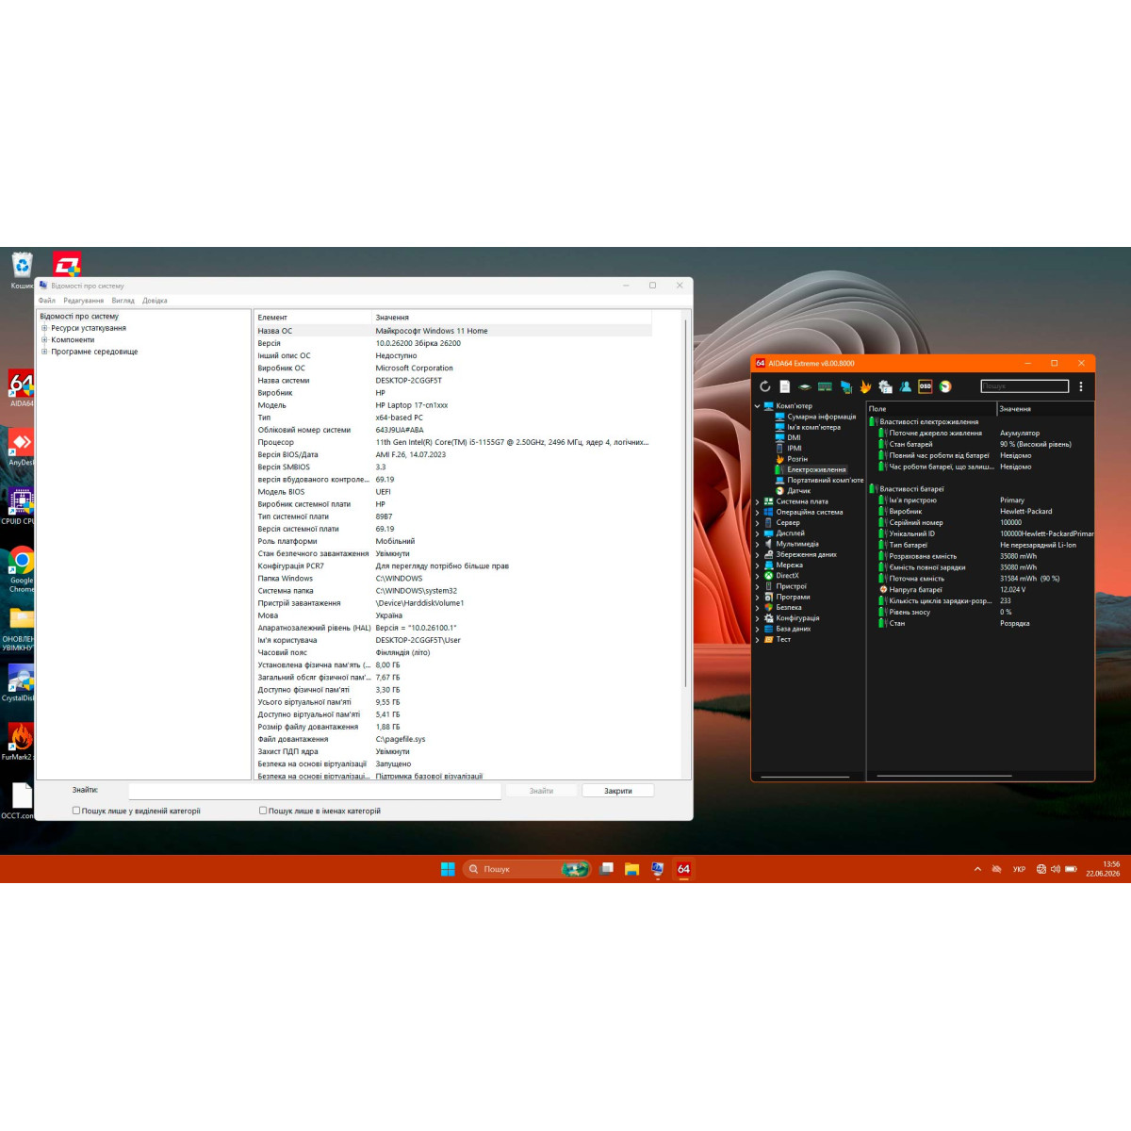
Task: Click the 'Значення' header in AIDA64
Action: 1045,409
